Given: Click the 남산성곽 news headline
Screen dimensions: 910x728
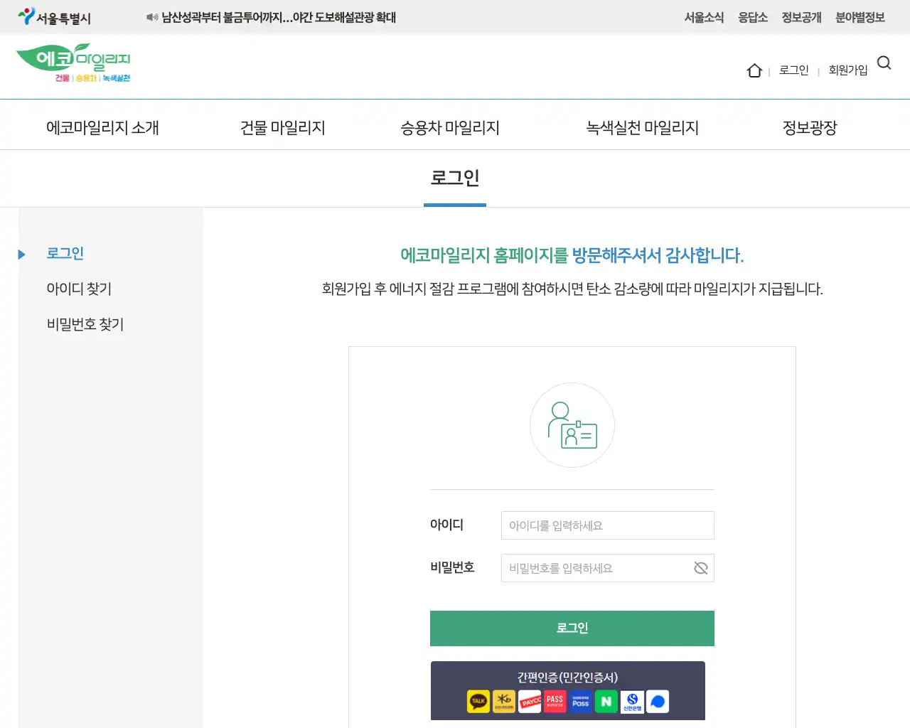Looking at the screenshot, I should pos(279,17).
